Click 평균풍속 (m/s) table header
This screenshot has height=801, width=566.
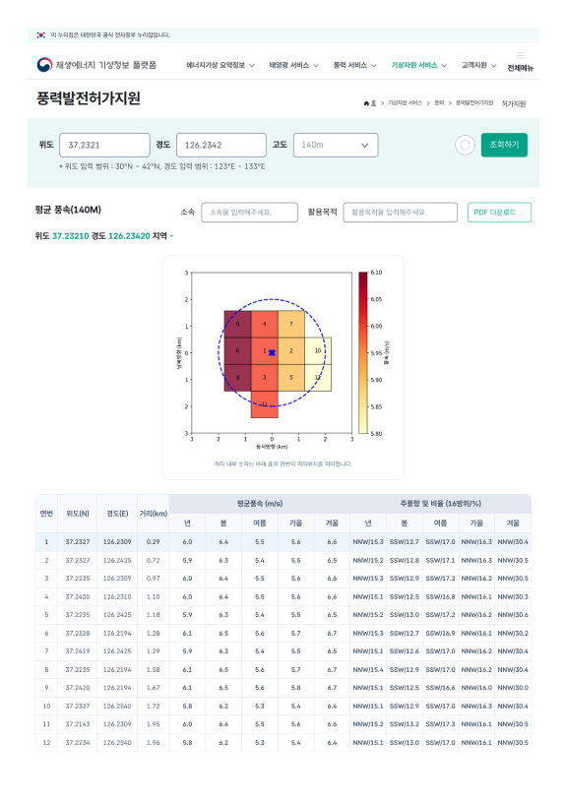pos(260,504)
